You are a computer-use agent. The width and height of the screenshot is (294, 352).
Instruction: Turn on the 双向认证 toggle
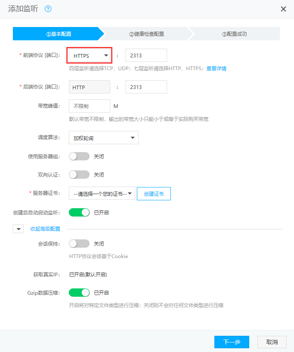click(x=79, y=175)
